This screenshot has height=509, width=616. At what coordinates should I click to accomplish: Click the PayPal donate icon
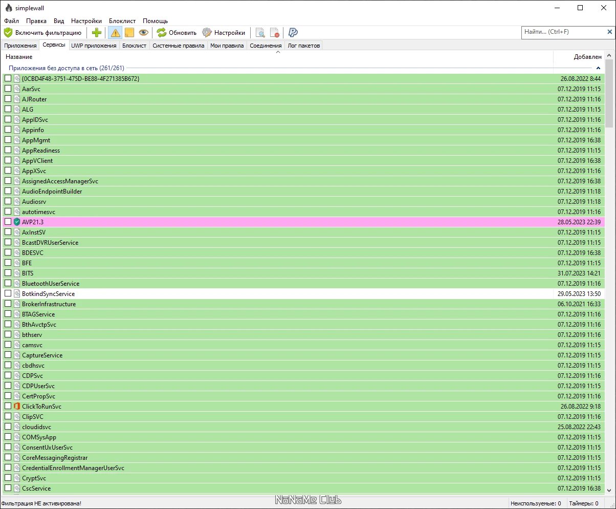point(293,32)
